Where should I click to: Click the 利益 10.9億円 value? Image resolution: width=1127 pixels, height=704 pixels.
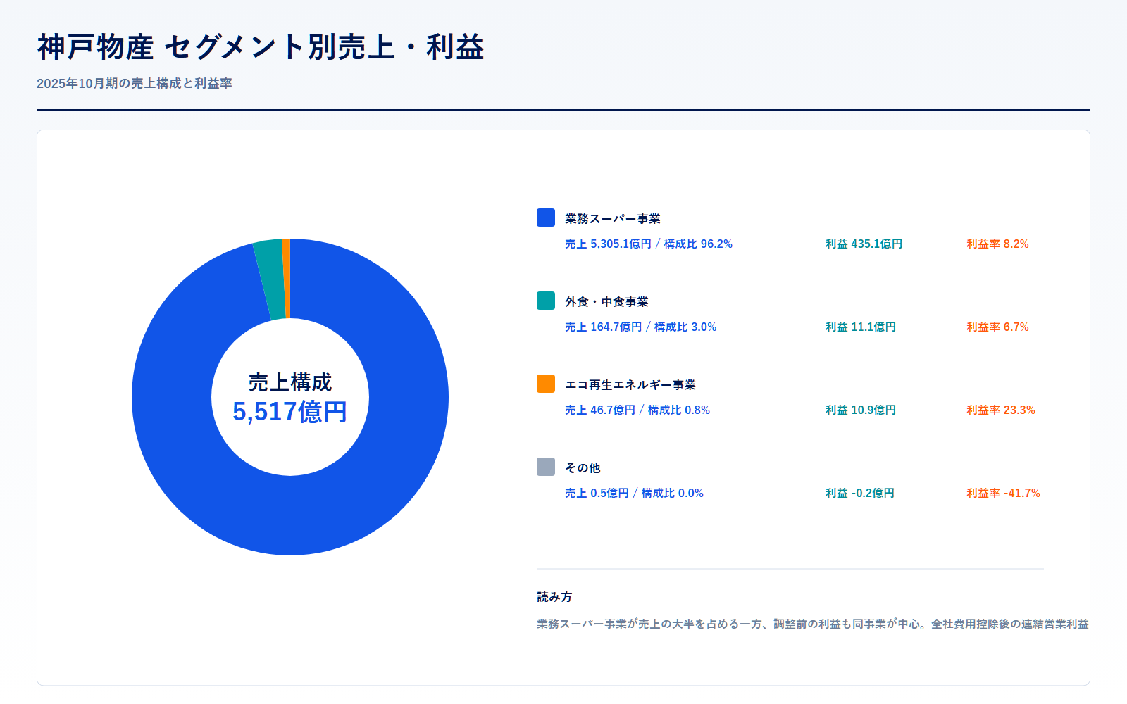pos(861,410)
